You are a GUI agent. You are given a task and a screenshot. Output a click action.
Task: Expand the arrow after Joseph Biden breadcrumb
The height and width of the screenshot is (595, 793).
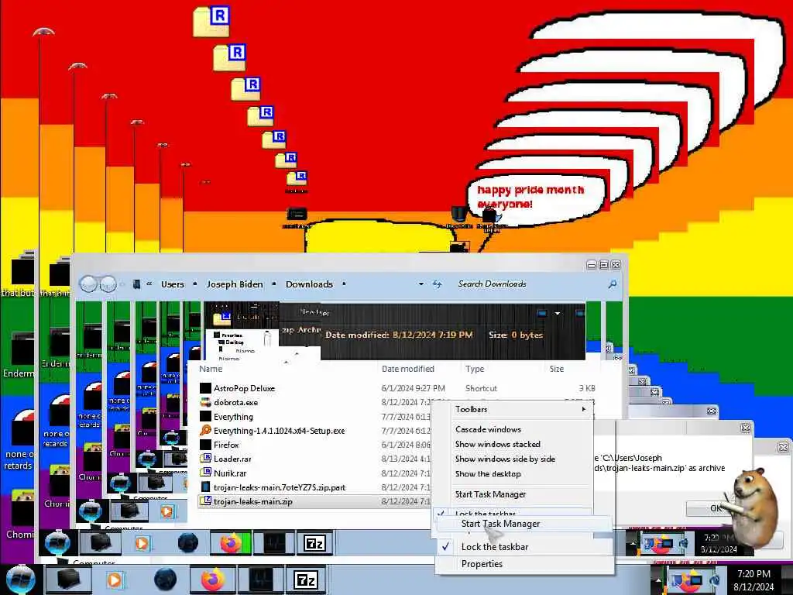(x=274, y=284)
